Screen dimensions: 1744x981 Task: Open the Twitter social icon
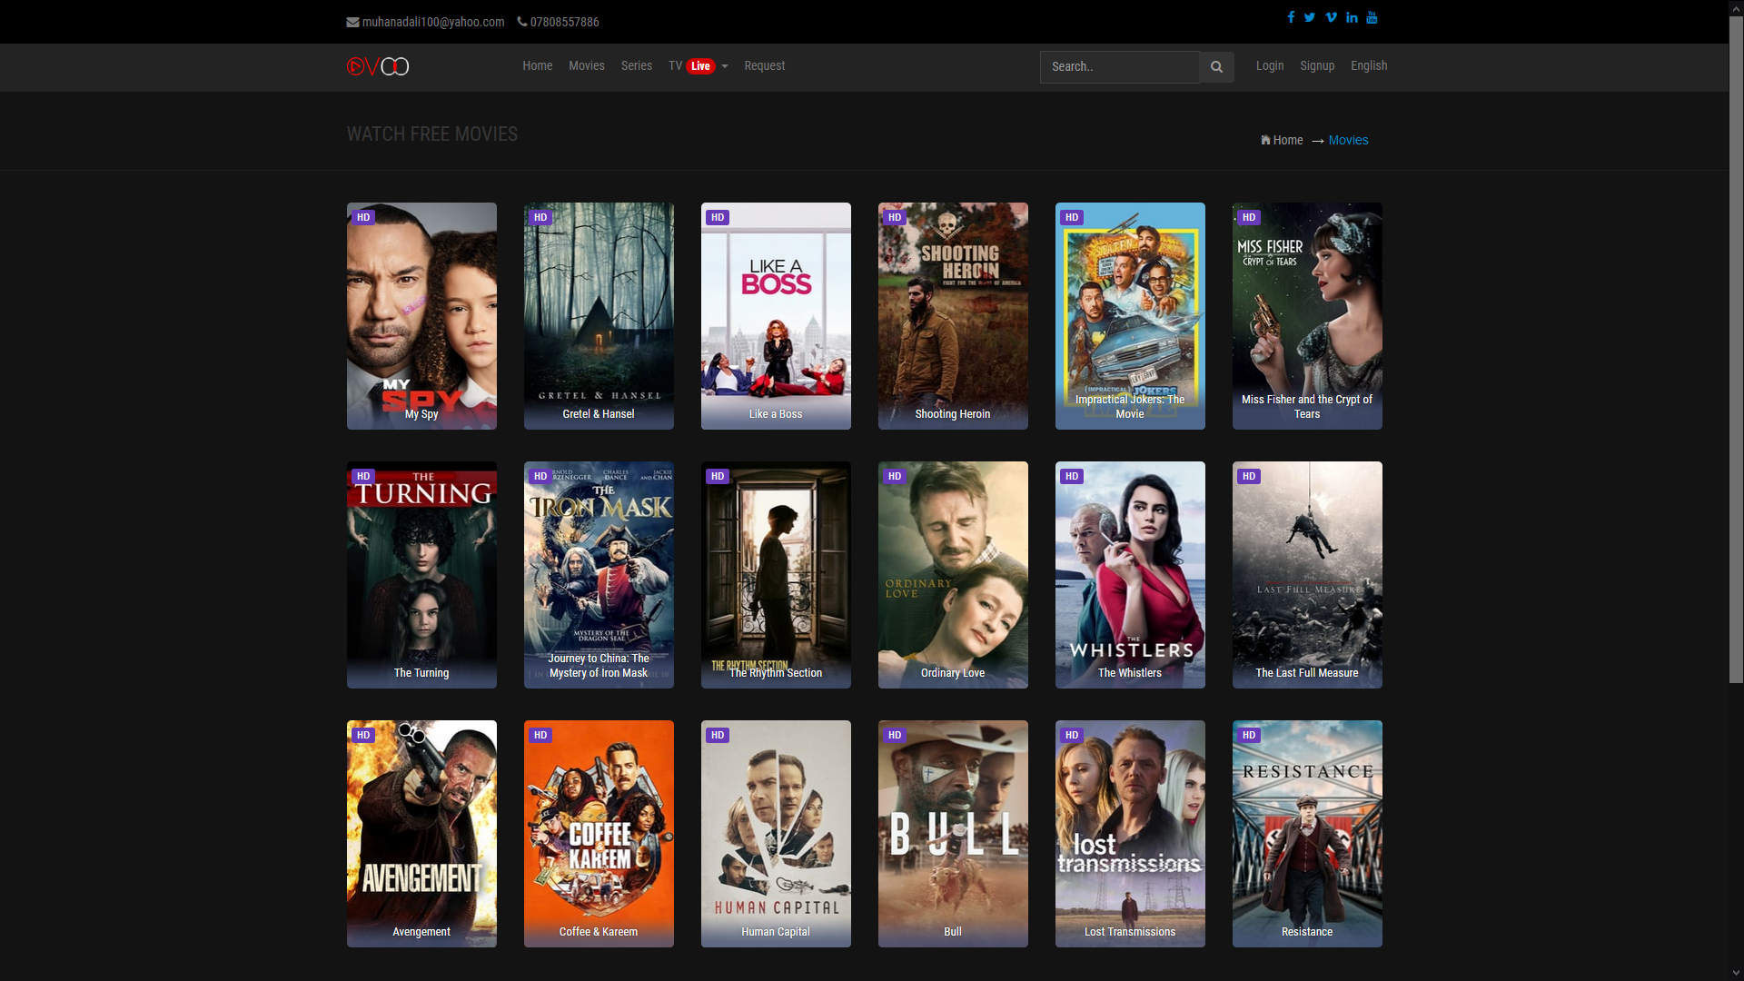click(1310, 17)
